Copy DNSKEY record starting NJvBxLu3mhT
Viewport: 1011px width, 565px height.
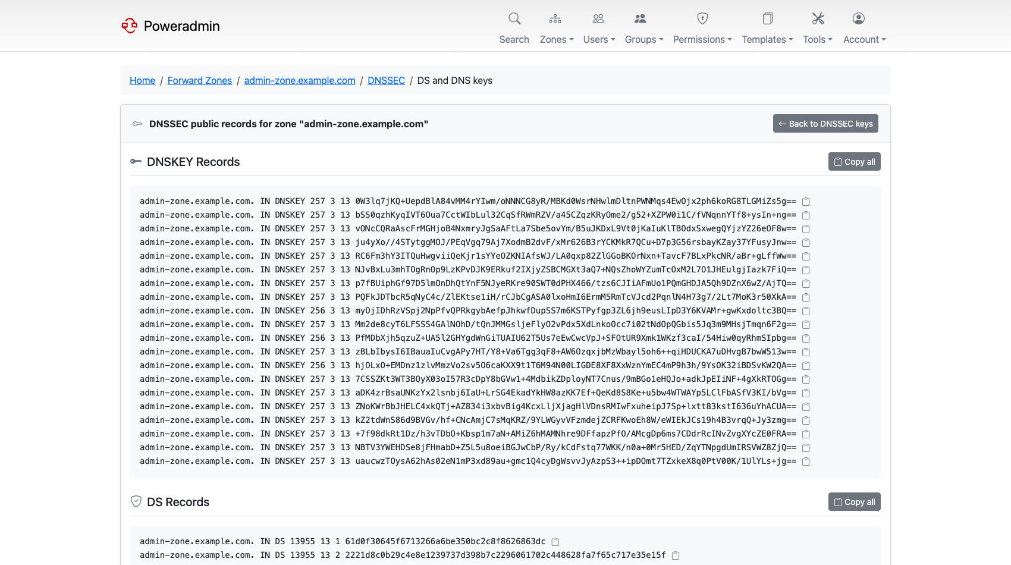806,270
